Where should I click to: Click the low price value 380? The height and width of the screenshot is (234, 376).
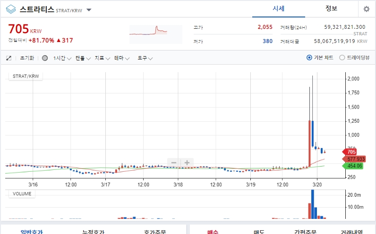268,41
